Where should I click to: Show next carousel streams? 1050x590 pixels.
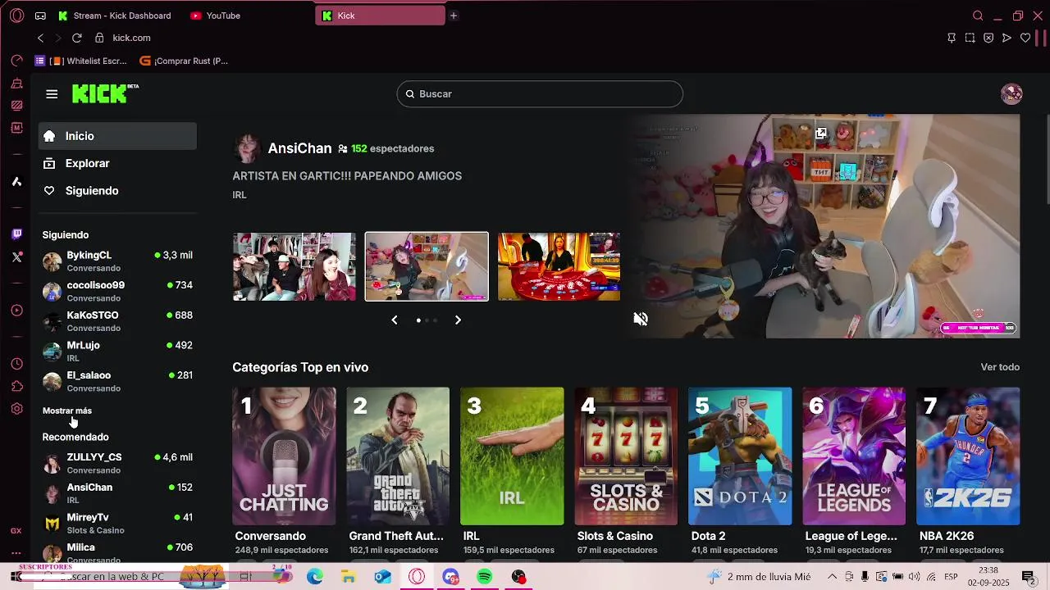pos(458,320)
